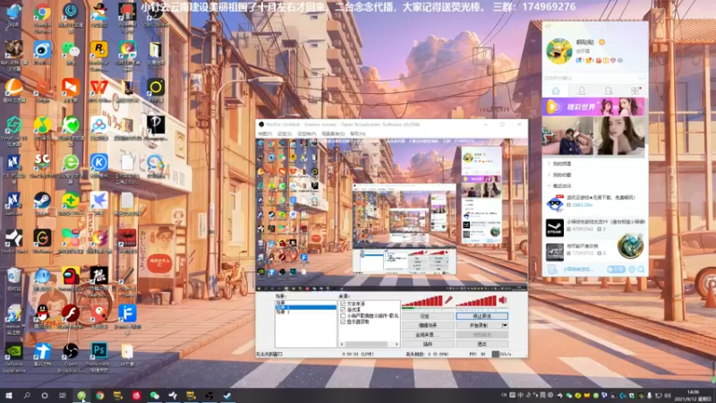
Task: Adjust the microphone volume meter in OBS
Action: pyautogui.click(x=422, y=301)
